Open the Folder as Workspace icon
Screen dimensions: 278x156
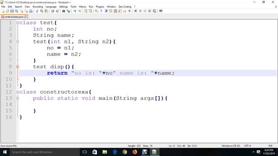[x=125, y=11]
